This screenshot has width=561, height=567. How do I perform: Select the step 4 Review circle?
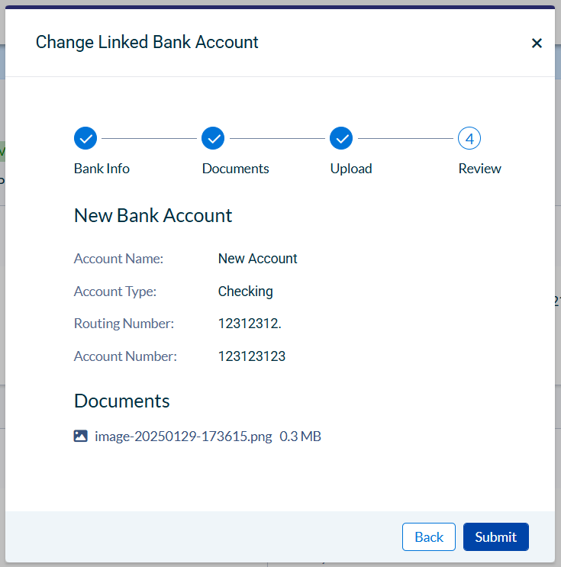pos(469,138)
